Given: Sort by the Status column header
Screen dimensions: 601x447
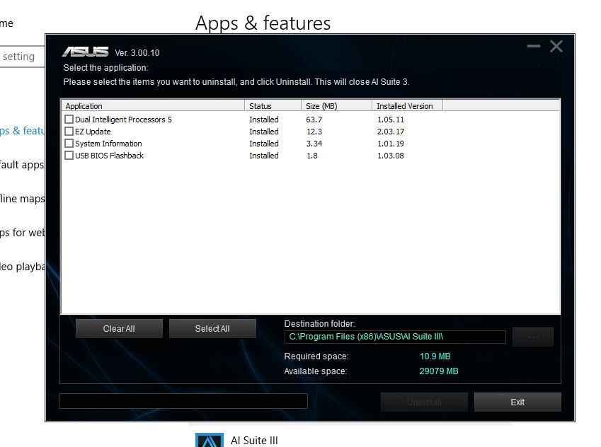Looking at the screenshot, I should [273, 105].
